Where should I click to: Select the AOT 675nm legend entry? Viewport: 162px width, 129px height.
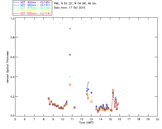tap(32, 8)
